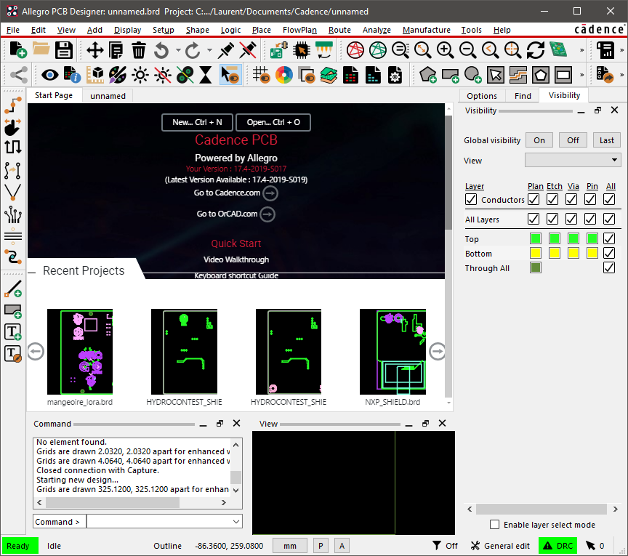Open the mangeoire_lora.brd project thumbnail
628x556 pixels.
click(80, 352)
